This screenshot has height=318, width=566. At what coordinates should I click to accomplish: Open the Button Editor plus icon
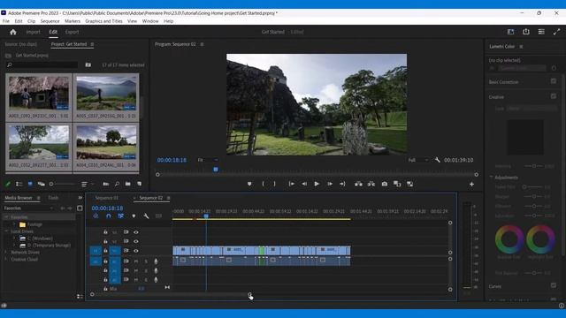[x=471, y=185]
